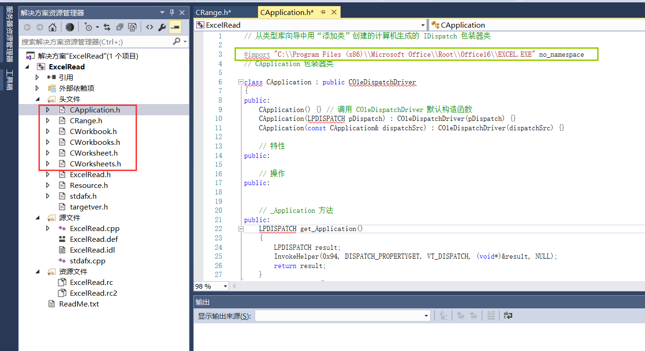The width and height of the screenshot is (645, 351).
Task: Close the Solution Explorer panel
Action: (182, 13)
